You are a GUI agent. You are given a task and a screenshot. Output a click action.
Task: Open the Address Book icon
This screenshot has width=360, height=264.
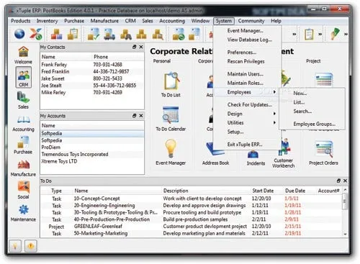point(215,153)
